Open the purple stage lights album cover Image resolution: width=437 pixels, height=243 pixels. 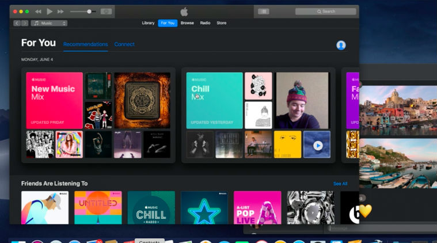pos(128,145)
